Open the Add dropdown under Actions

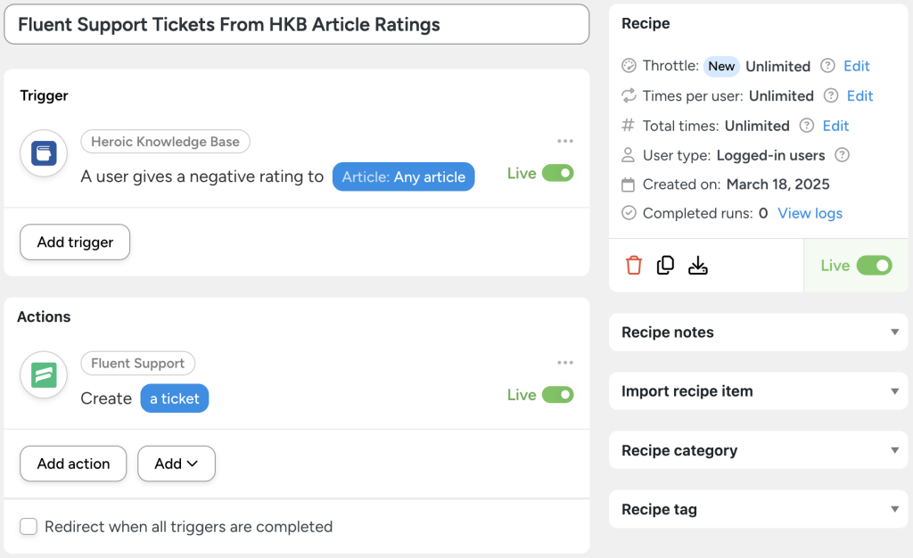coord(176,464)
